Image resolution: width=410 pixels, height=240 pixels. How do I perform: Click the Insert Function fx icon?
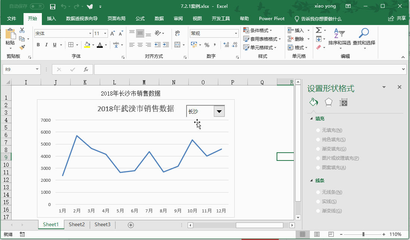(86, 69)
